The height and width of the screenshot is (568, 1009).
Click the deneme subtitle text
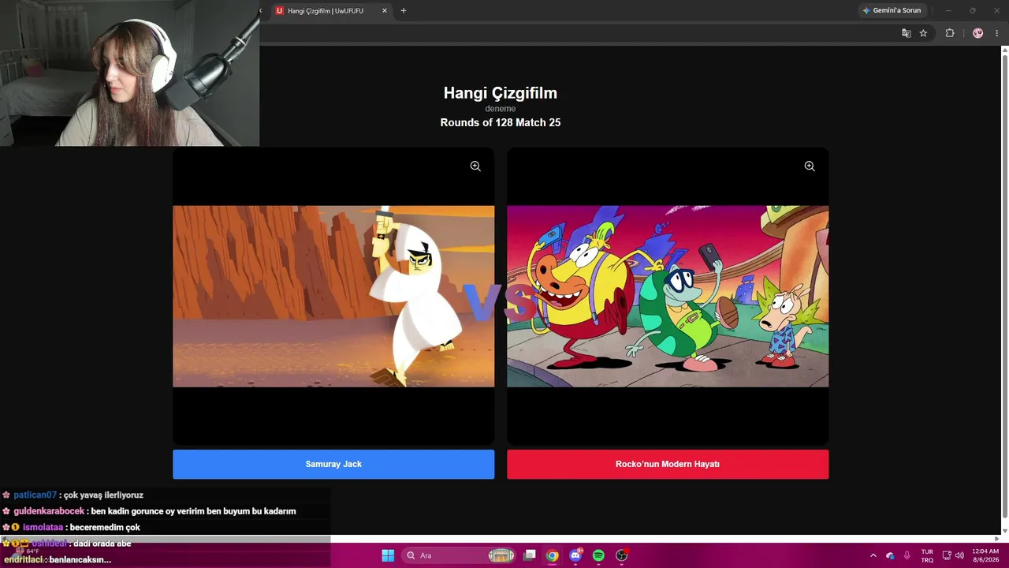[x=501, y=109]
